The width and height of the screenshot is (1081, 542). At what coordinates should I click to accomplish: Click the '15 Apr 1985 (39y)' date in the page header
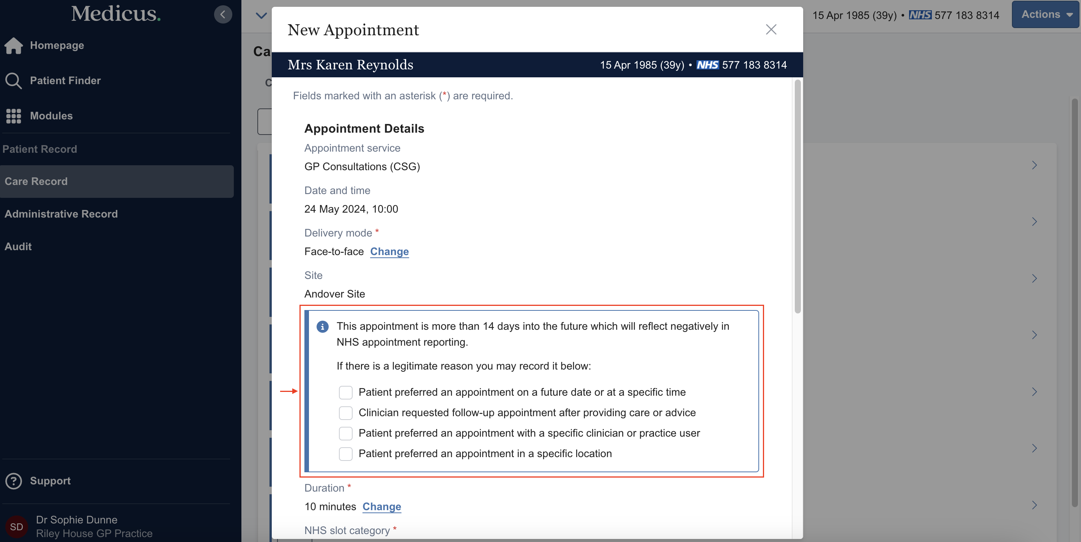[854, 15]
